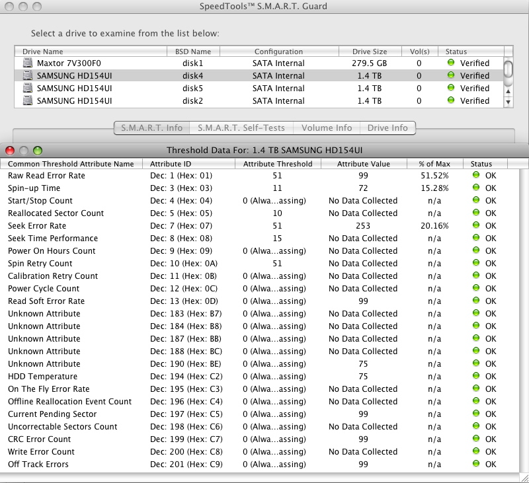
Task: Close the Threshold Data window with red button
Action: 10,151
